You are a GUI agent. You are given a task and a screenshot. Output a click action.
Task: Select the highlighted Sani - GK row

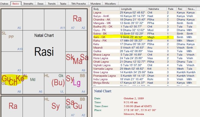point(130,37)
